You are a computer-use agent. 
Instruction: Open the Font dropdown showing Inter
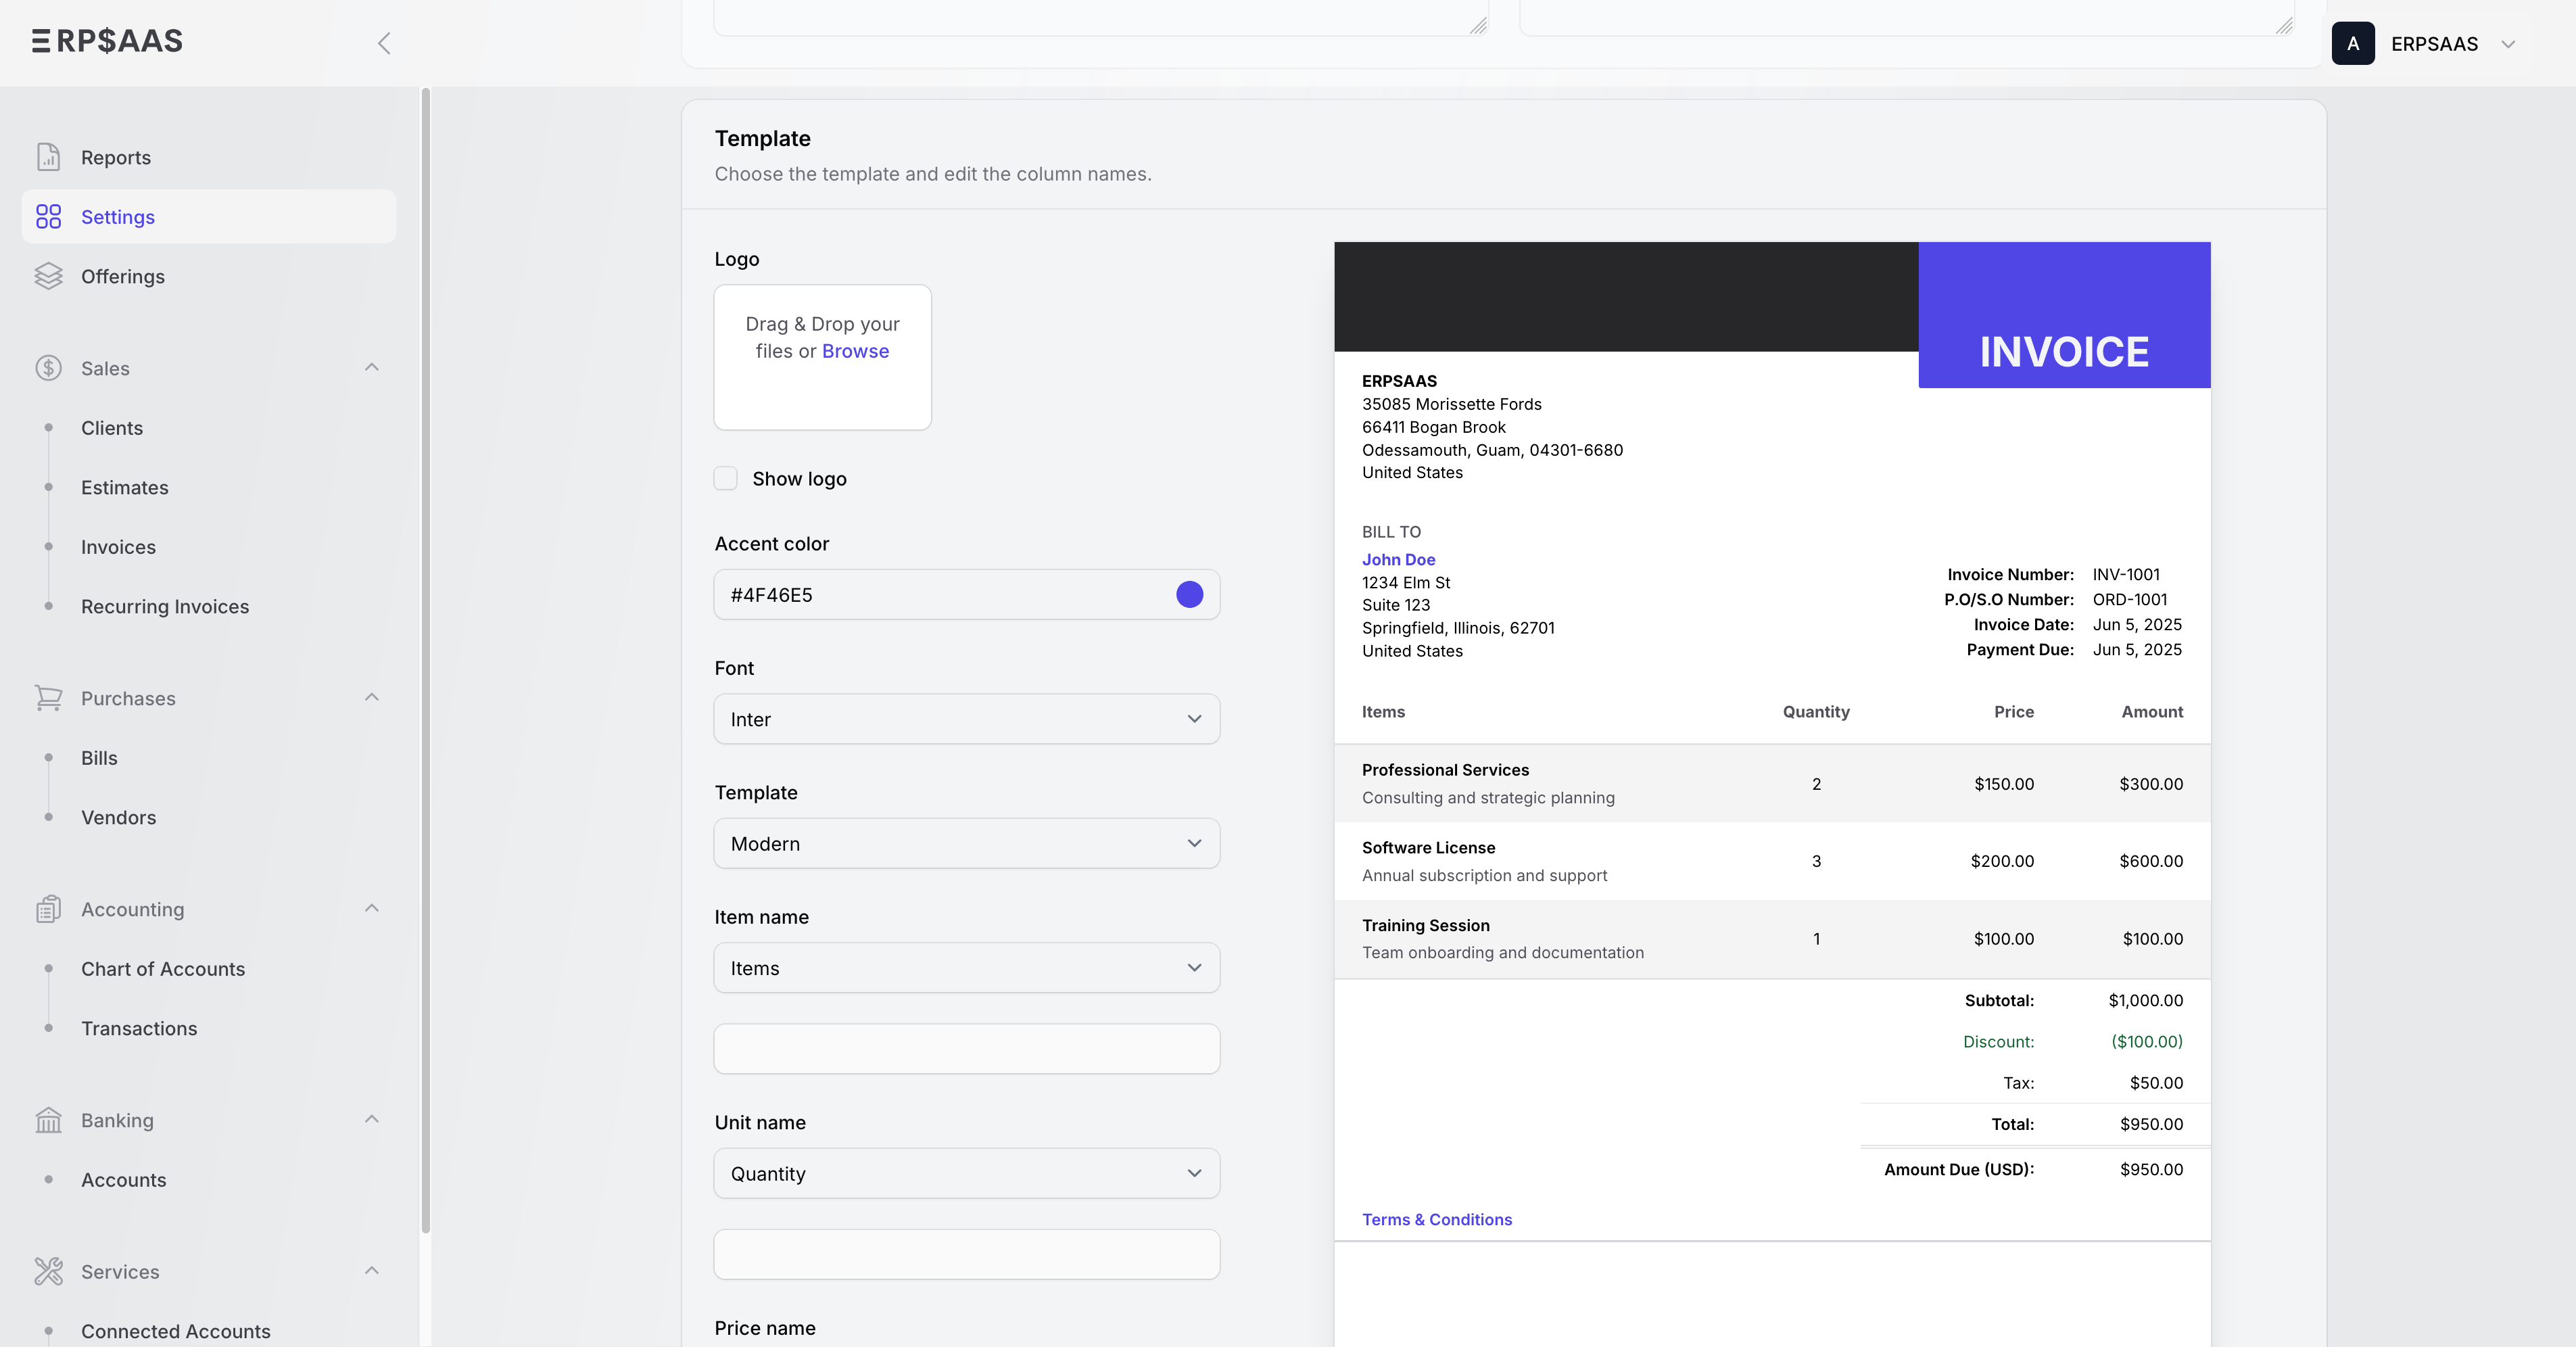click(x=966, y=719)
